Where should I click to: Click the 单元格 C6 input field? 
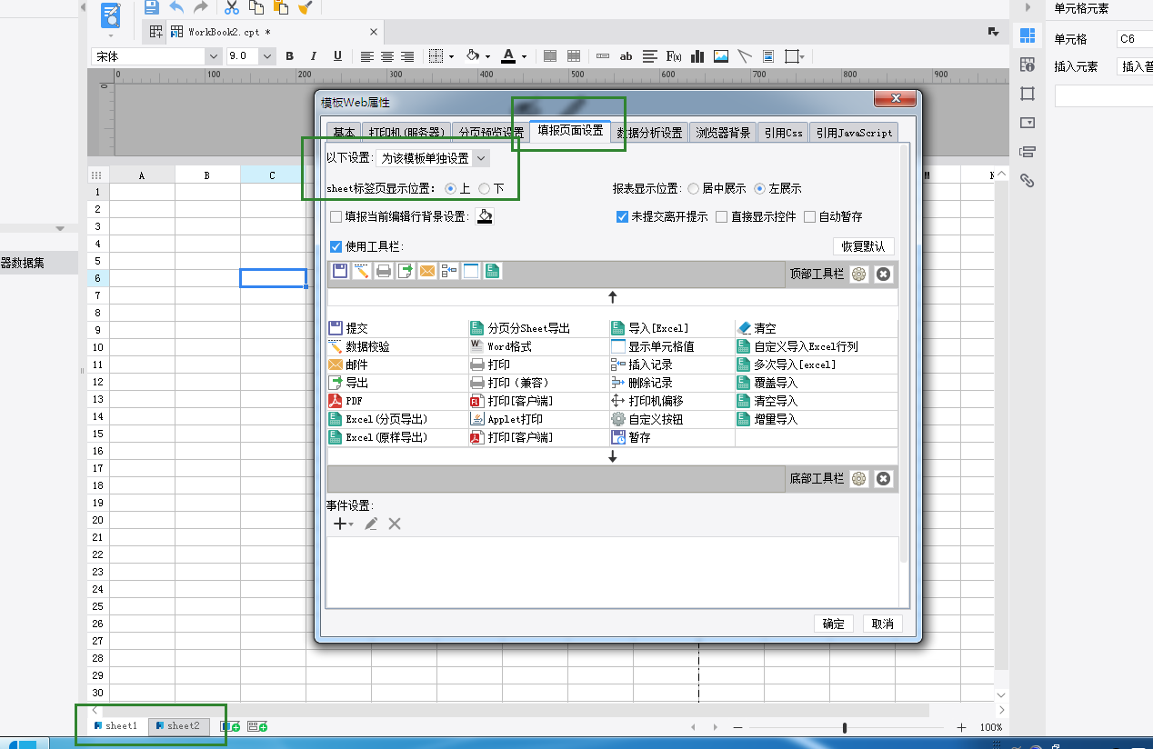pos(1135,39)
